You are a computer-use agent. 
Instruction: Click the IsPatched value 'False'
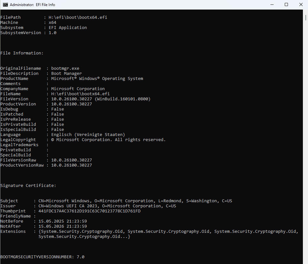(x=58, y=114)
